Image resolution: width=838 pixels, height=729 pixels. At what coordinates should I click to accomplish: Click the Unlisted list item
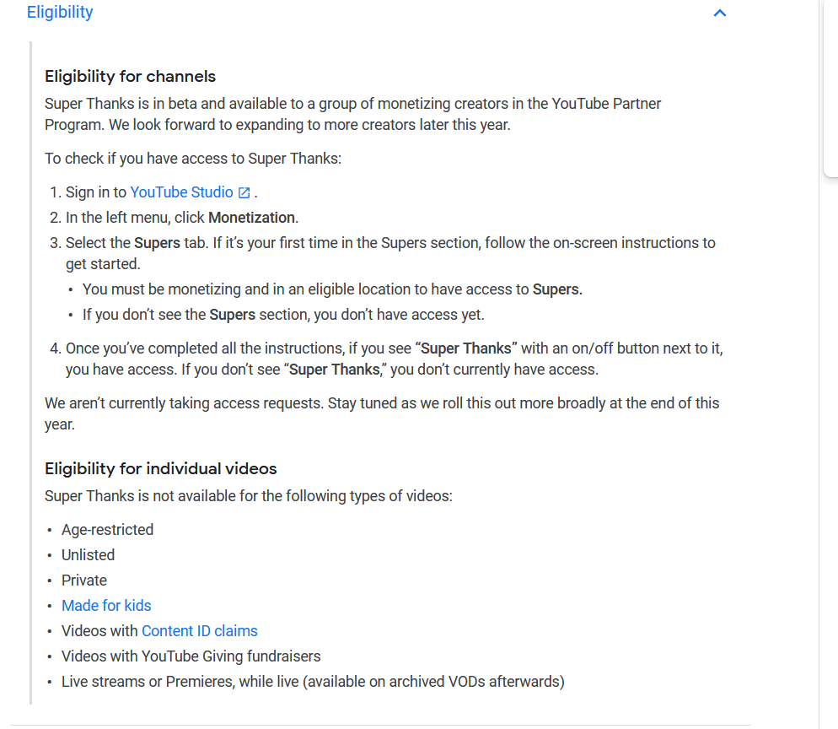tap(89, 554)
